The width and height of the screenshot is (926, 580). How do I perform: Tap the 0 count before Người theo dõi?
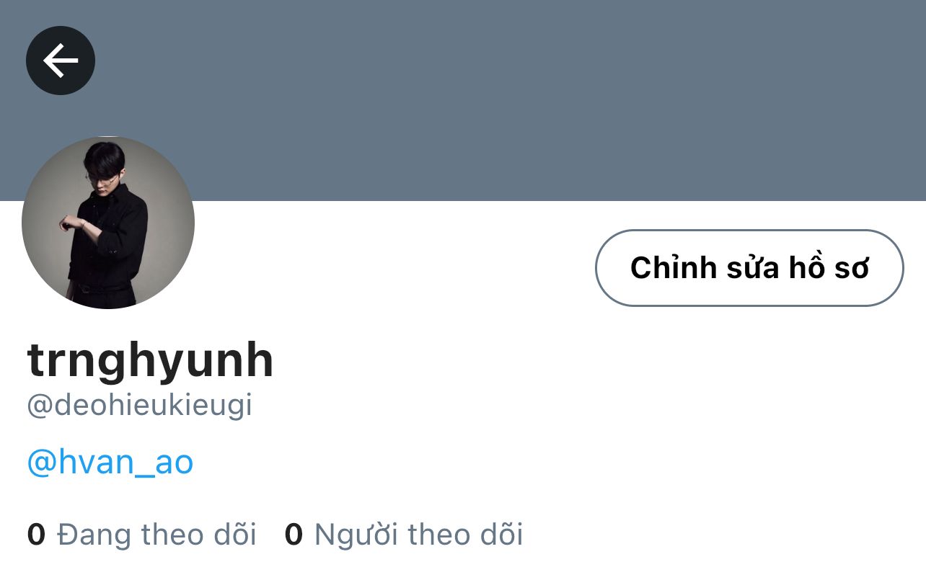(294, 535)
